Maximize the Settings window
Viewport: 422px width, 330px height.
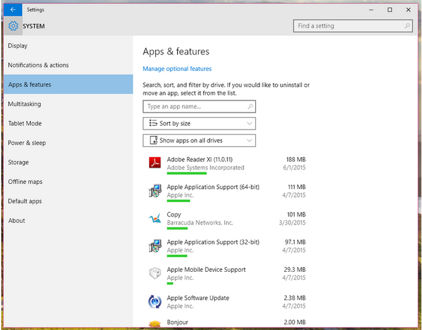tap(390, 10)
